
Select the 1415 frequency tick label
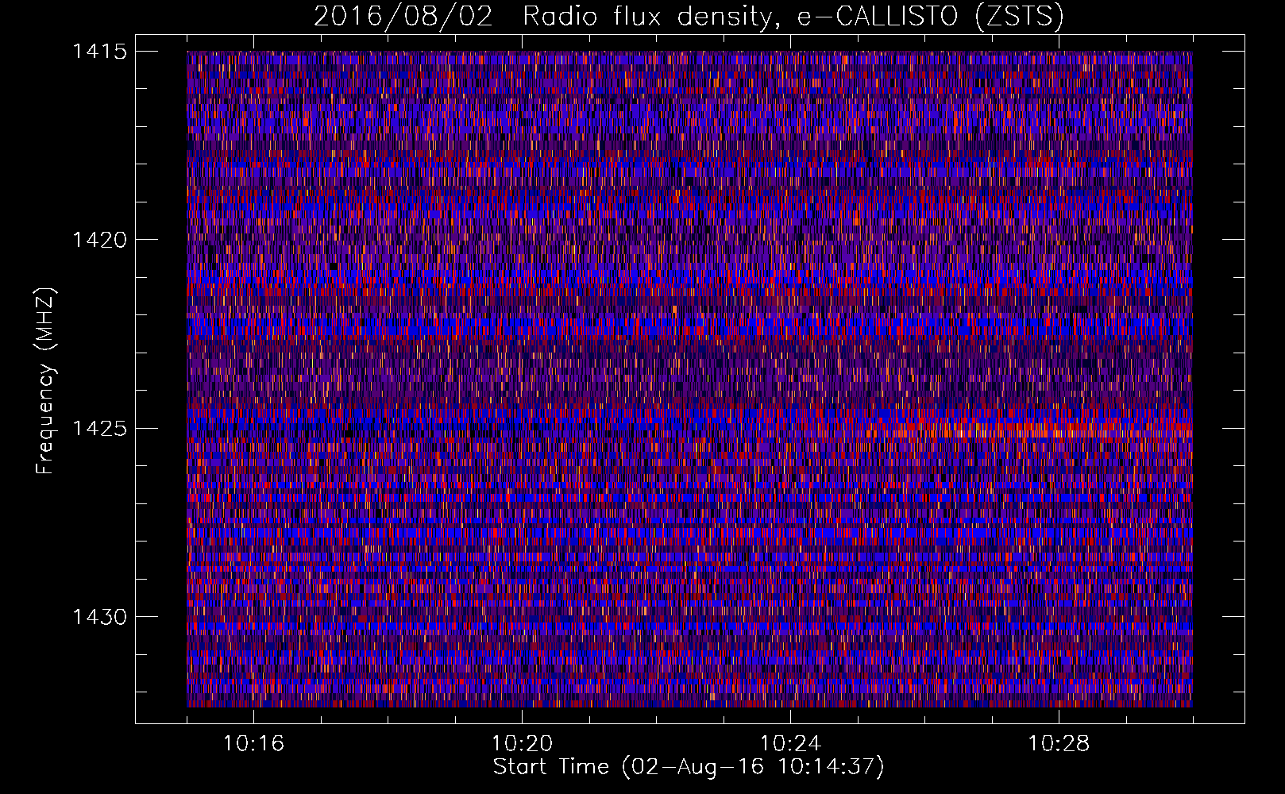click(x=99, y=52)
